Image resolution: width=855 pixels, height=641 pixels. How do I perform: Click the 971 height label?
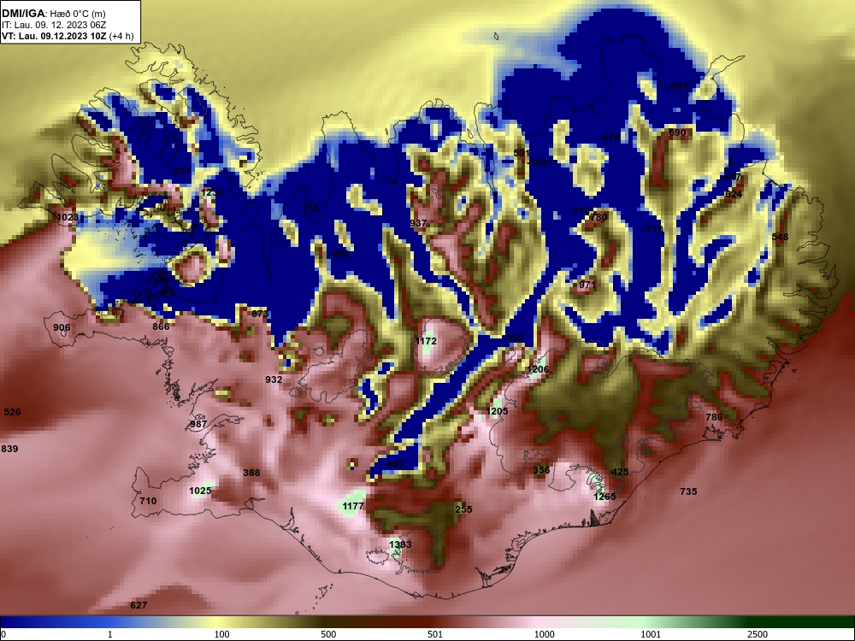(587, 285)
